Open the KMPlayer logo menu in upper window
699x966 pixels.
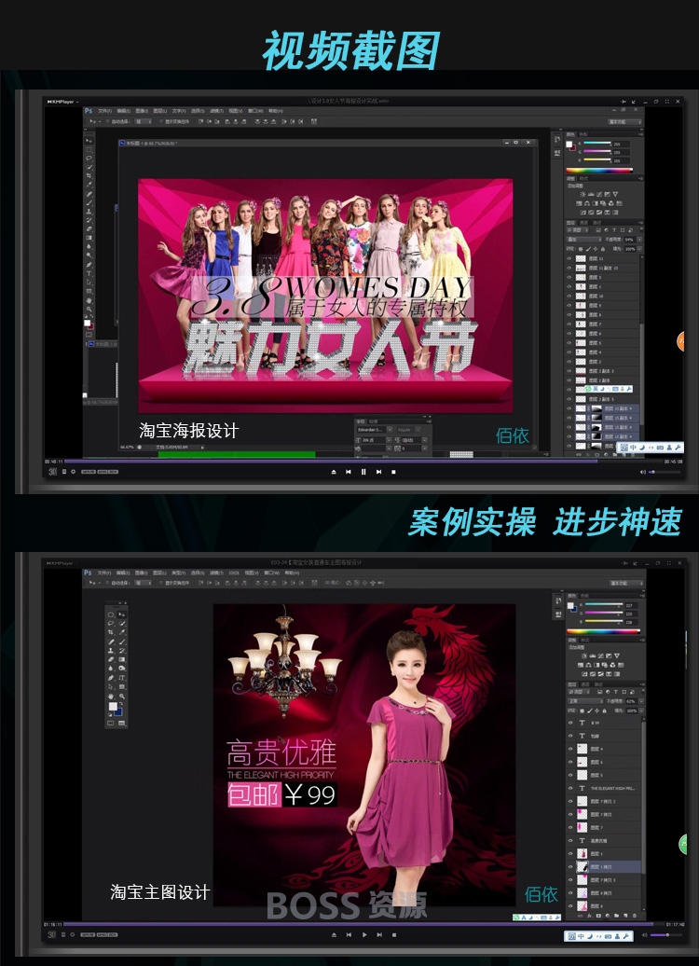point(62,102)
